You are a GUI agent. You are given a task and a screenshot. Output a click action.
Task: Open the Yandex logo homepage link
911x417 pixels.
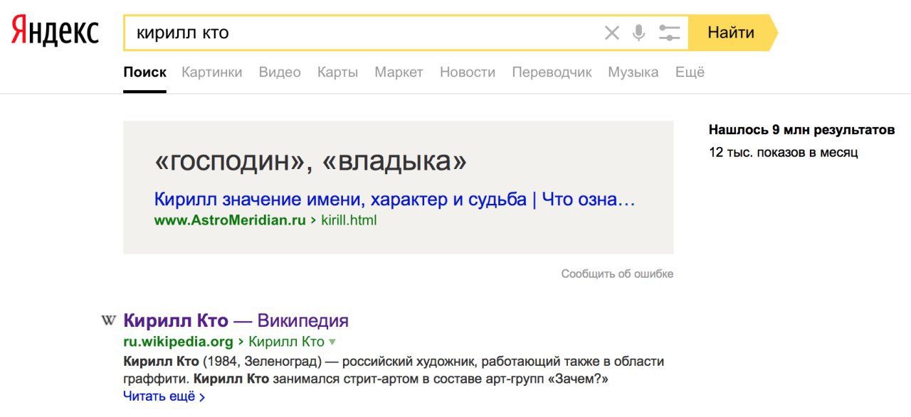pyautogui.click(x=55, y=32)
